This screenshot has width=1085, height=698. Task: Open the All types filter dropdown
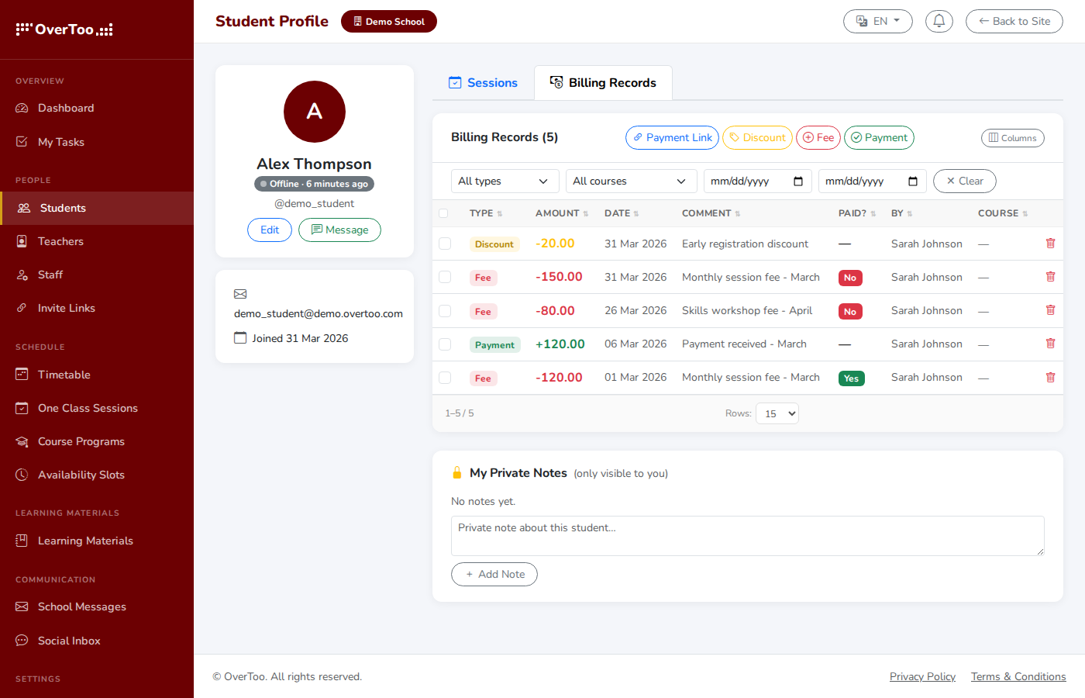(x=505, y=181)
